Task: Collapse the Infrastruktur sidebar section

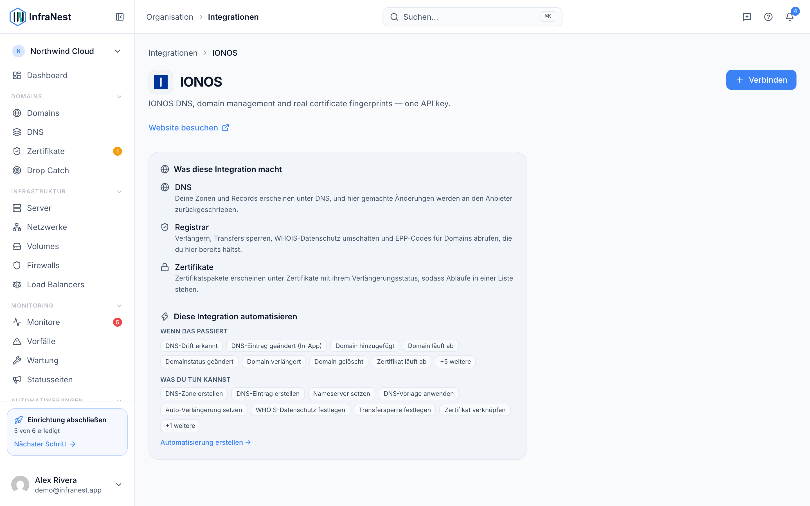Action: (119, 192)
